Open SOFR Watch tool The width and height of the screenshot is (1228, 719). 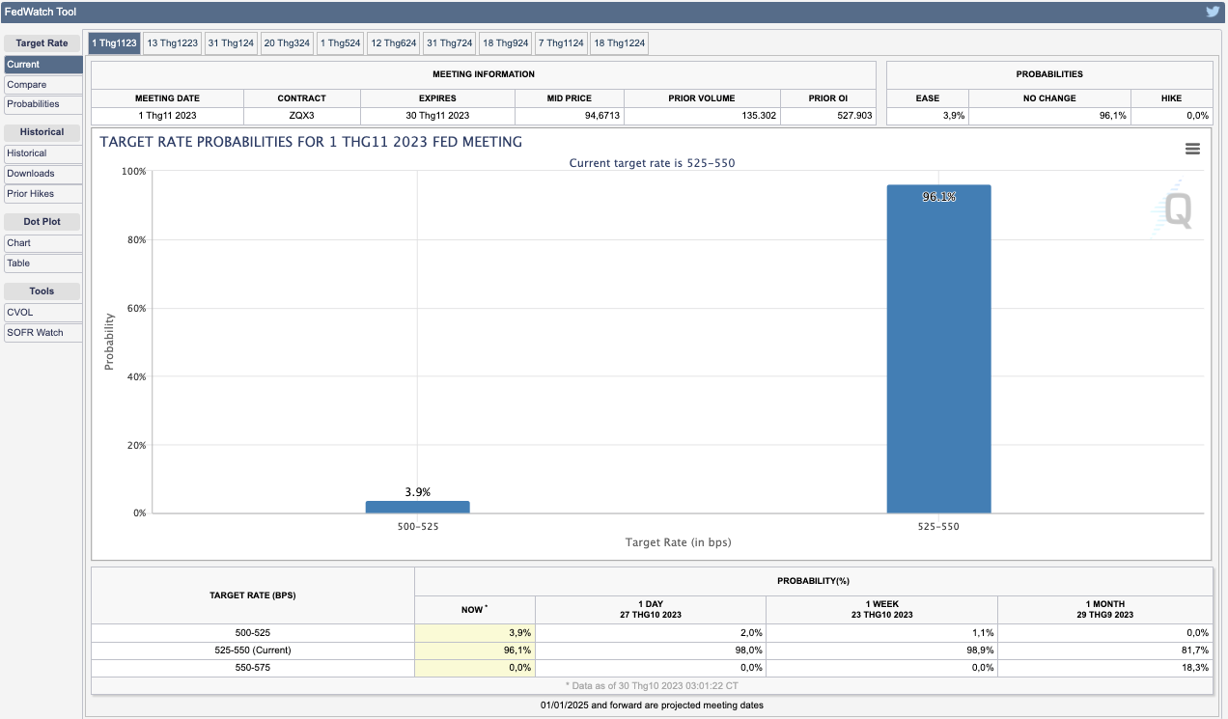42,333
